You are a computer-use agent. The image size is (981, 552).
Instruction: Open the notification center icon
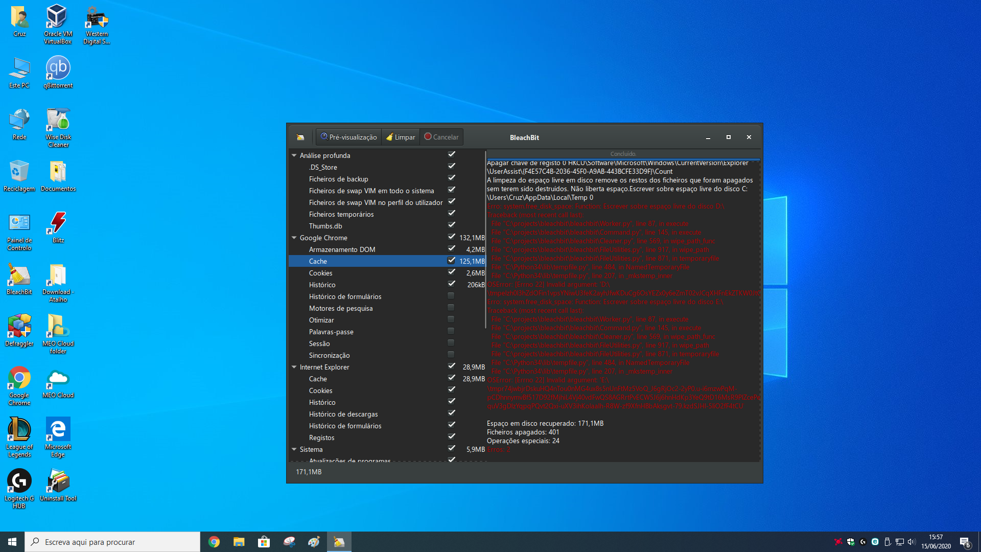[x=965, y=542]
